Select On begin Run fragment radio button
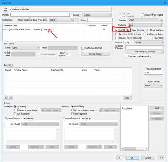 pyautogui.click(x=15, y=114)
